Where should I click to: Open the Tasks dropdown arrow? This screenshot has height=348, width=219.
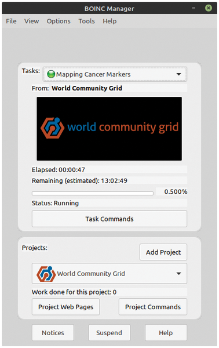178,74
